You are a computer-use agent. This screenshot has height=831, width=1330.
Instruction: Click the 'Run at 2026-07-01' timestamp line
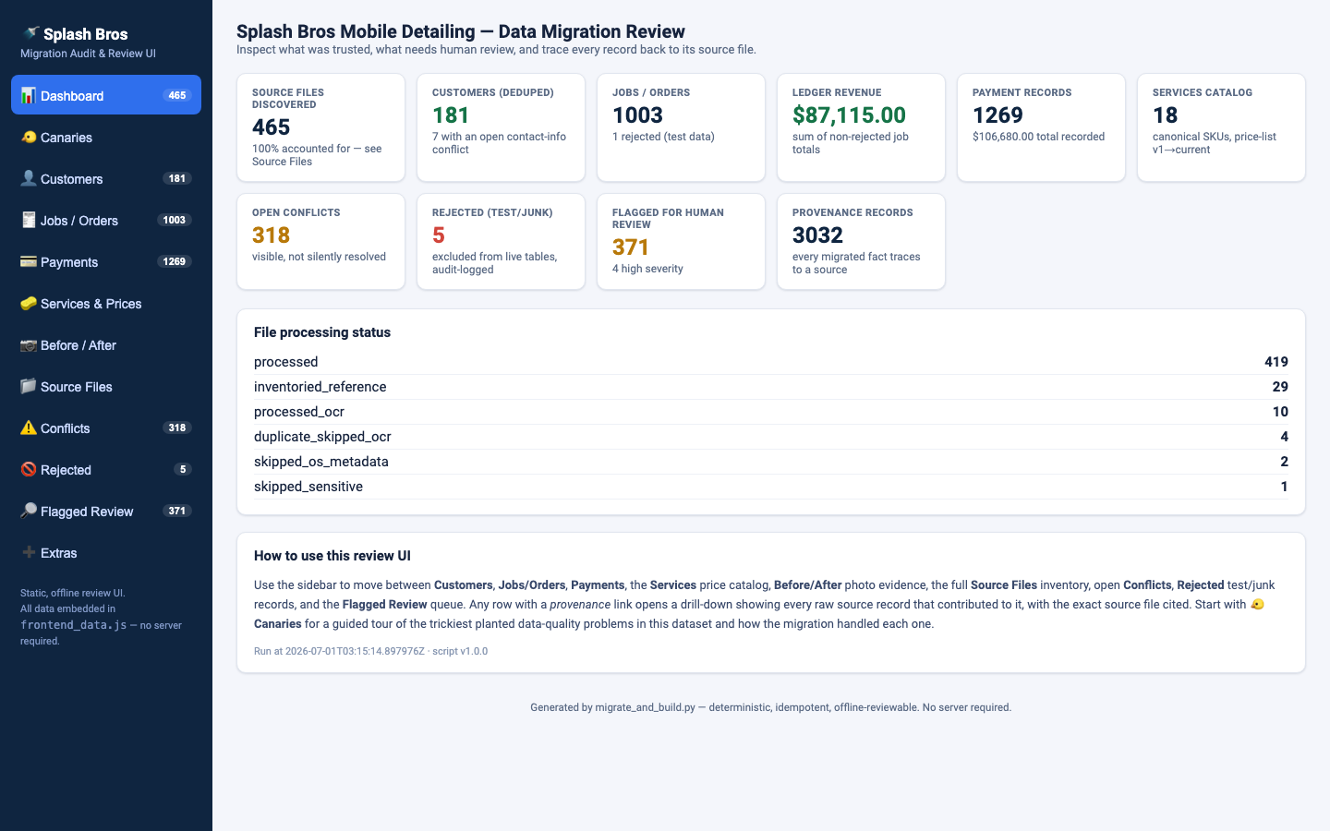pyautogui.click(x=370, y=651)
